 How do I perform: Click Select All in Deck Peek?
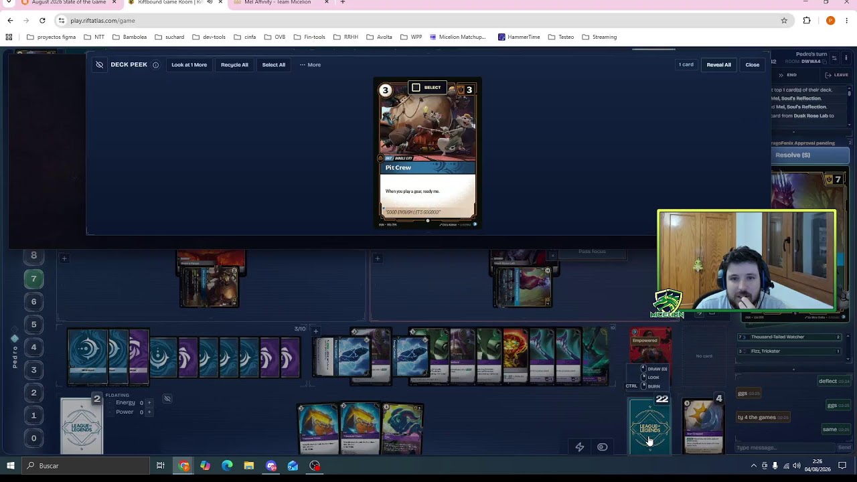click(x=273, y=65)
